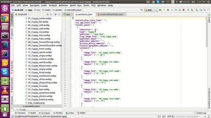Select tray_Cuppy.png in project tree

click(x=36, y=103)
